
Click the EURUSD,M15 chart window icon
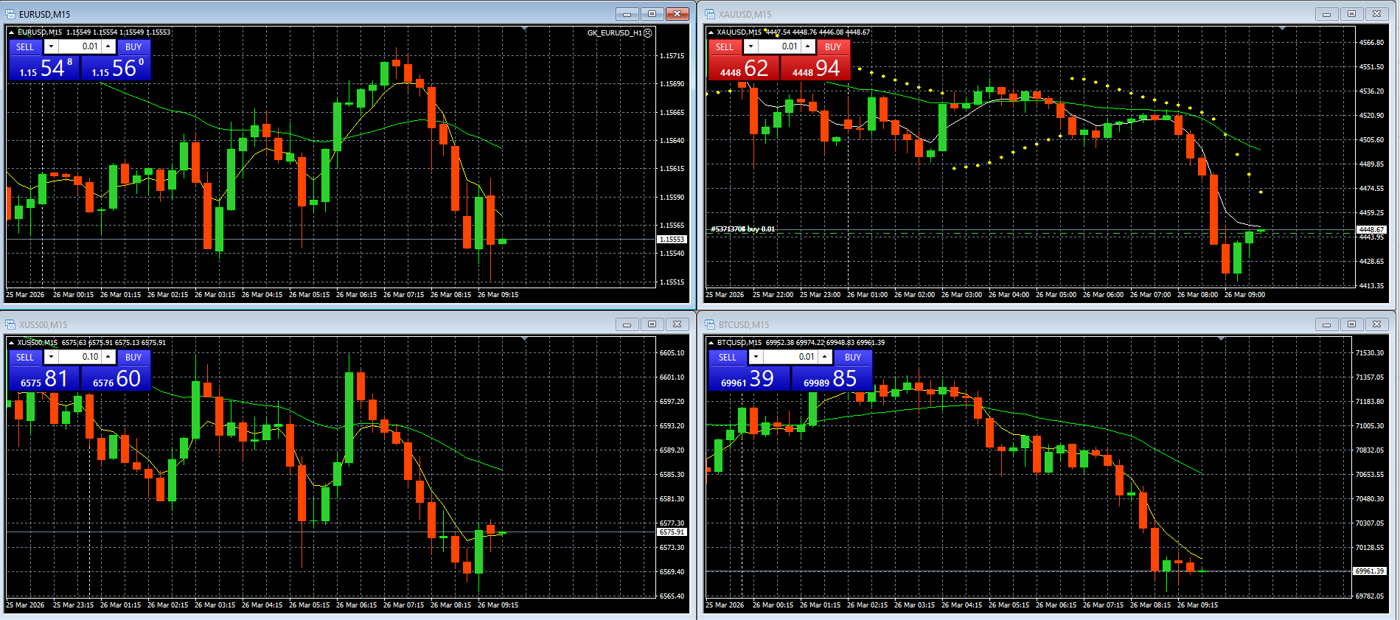[x=10, y=14]
